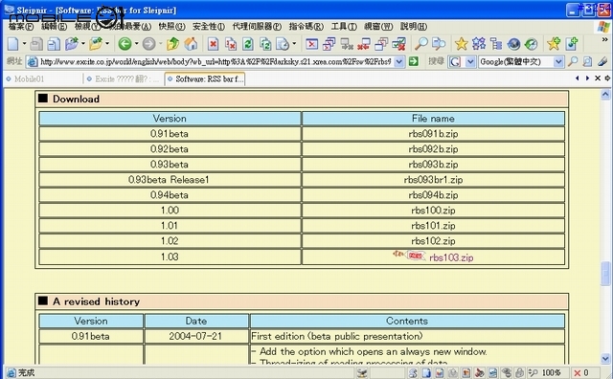The width and height of the screenshot is (613, 379).
Task: Click the close all windows icon
Action: (329, 44)
